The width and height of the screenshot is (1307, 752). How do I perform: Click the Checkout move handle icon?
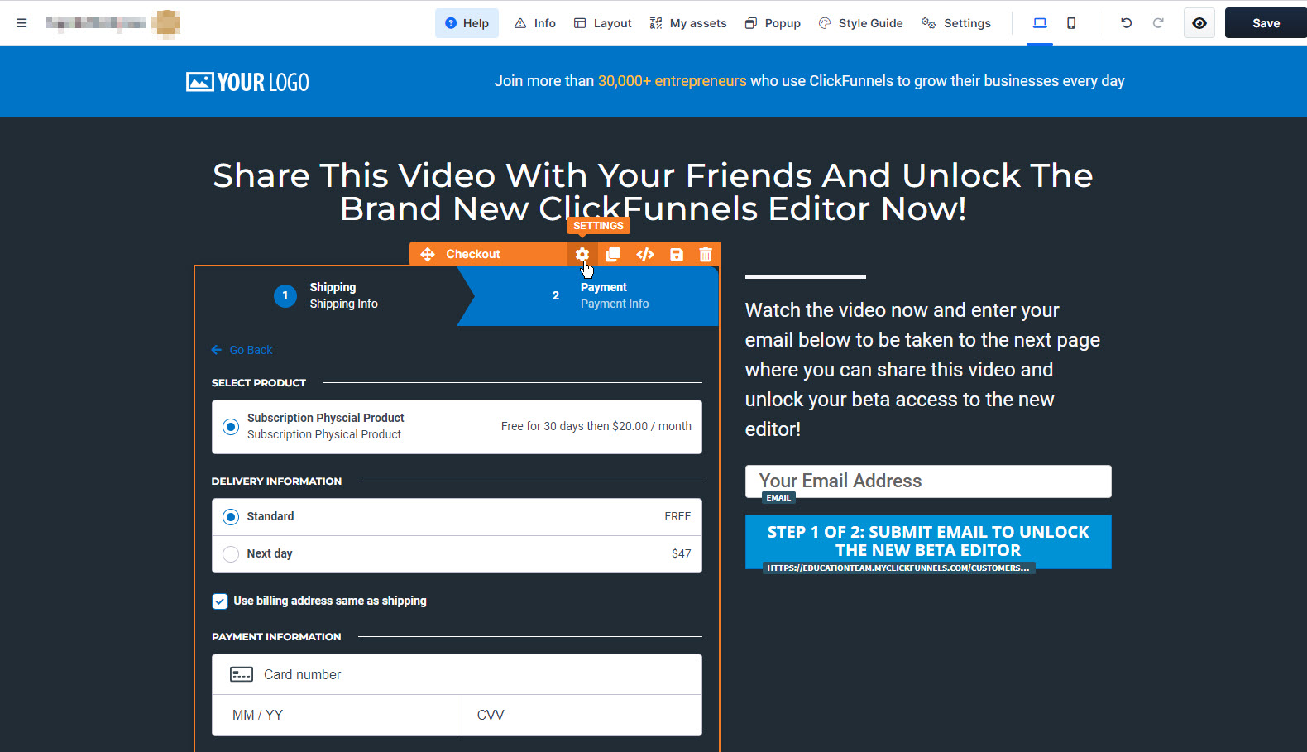(428, 254)
